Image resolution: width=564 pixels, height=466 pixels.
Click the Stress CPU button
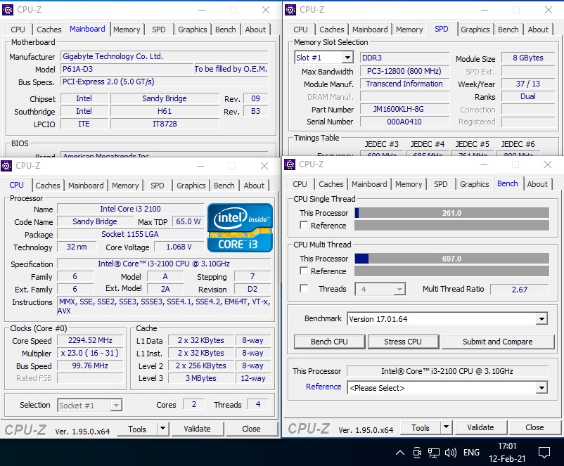(x=403, y=342)
